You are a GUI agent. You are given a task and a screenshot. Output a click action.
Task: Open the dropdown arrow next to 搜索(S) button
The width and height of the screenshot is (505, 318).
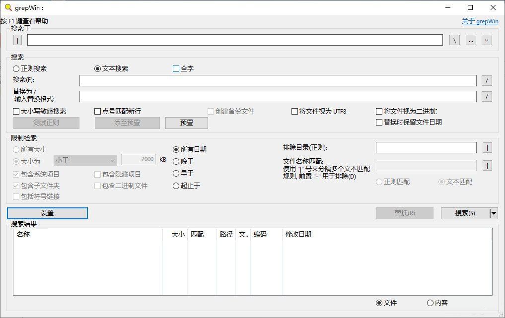(494, 213)
